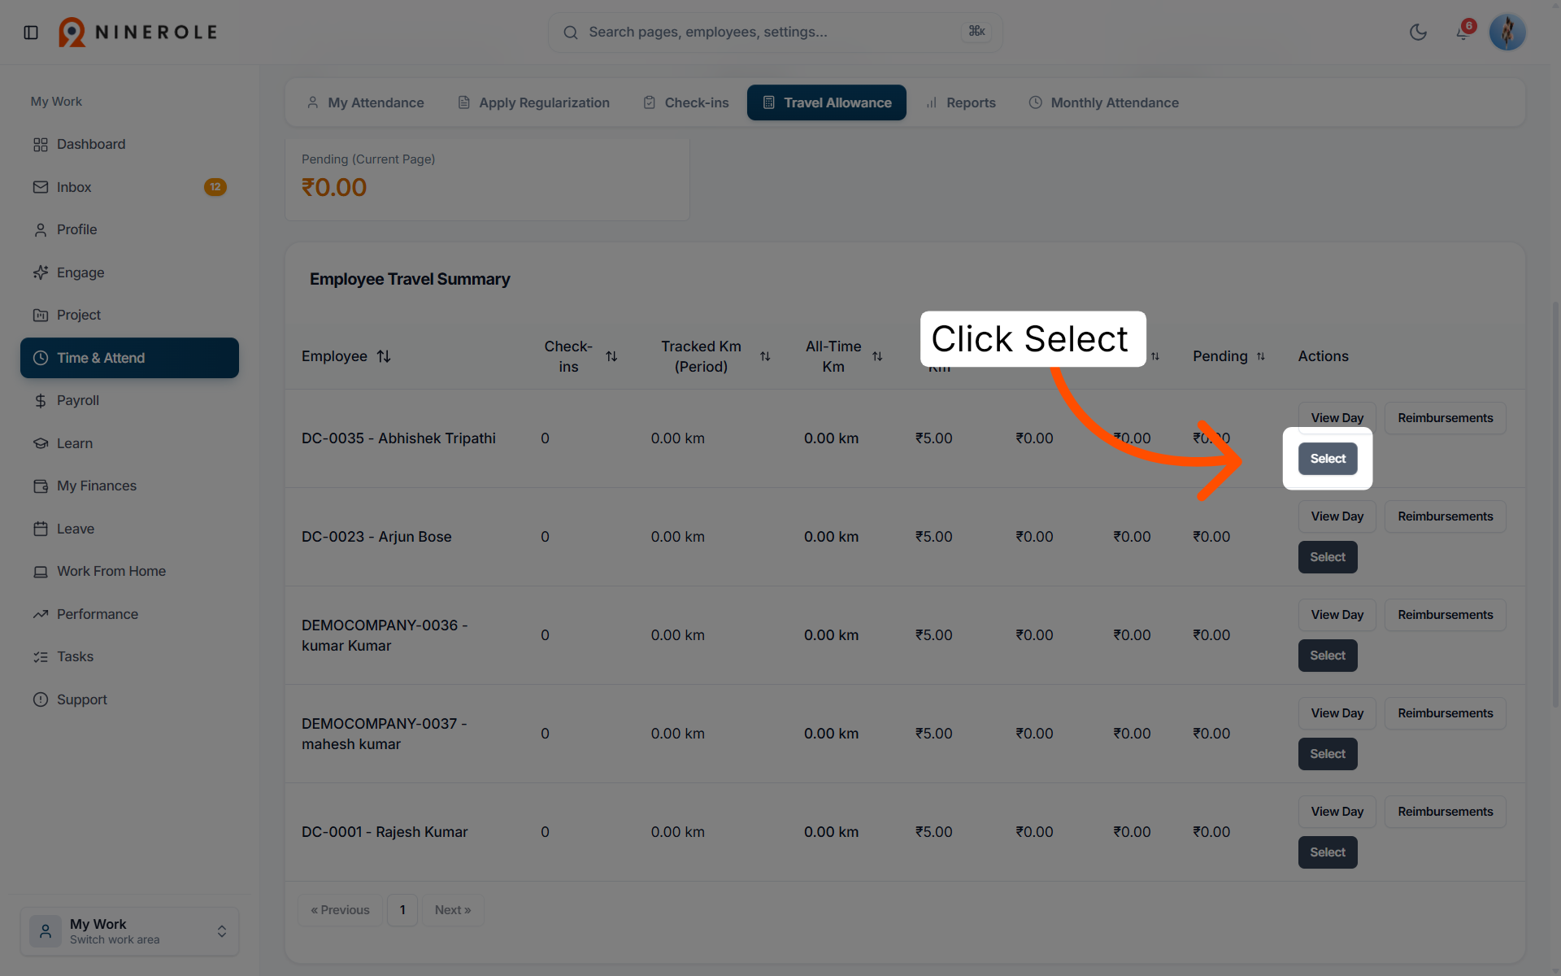Open the Tasks section

point(129,656)
